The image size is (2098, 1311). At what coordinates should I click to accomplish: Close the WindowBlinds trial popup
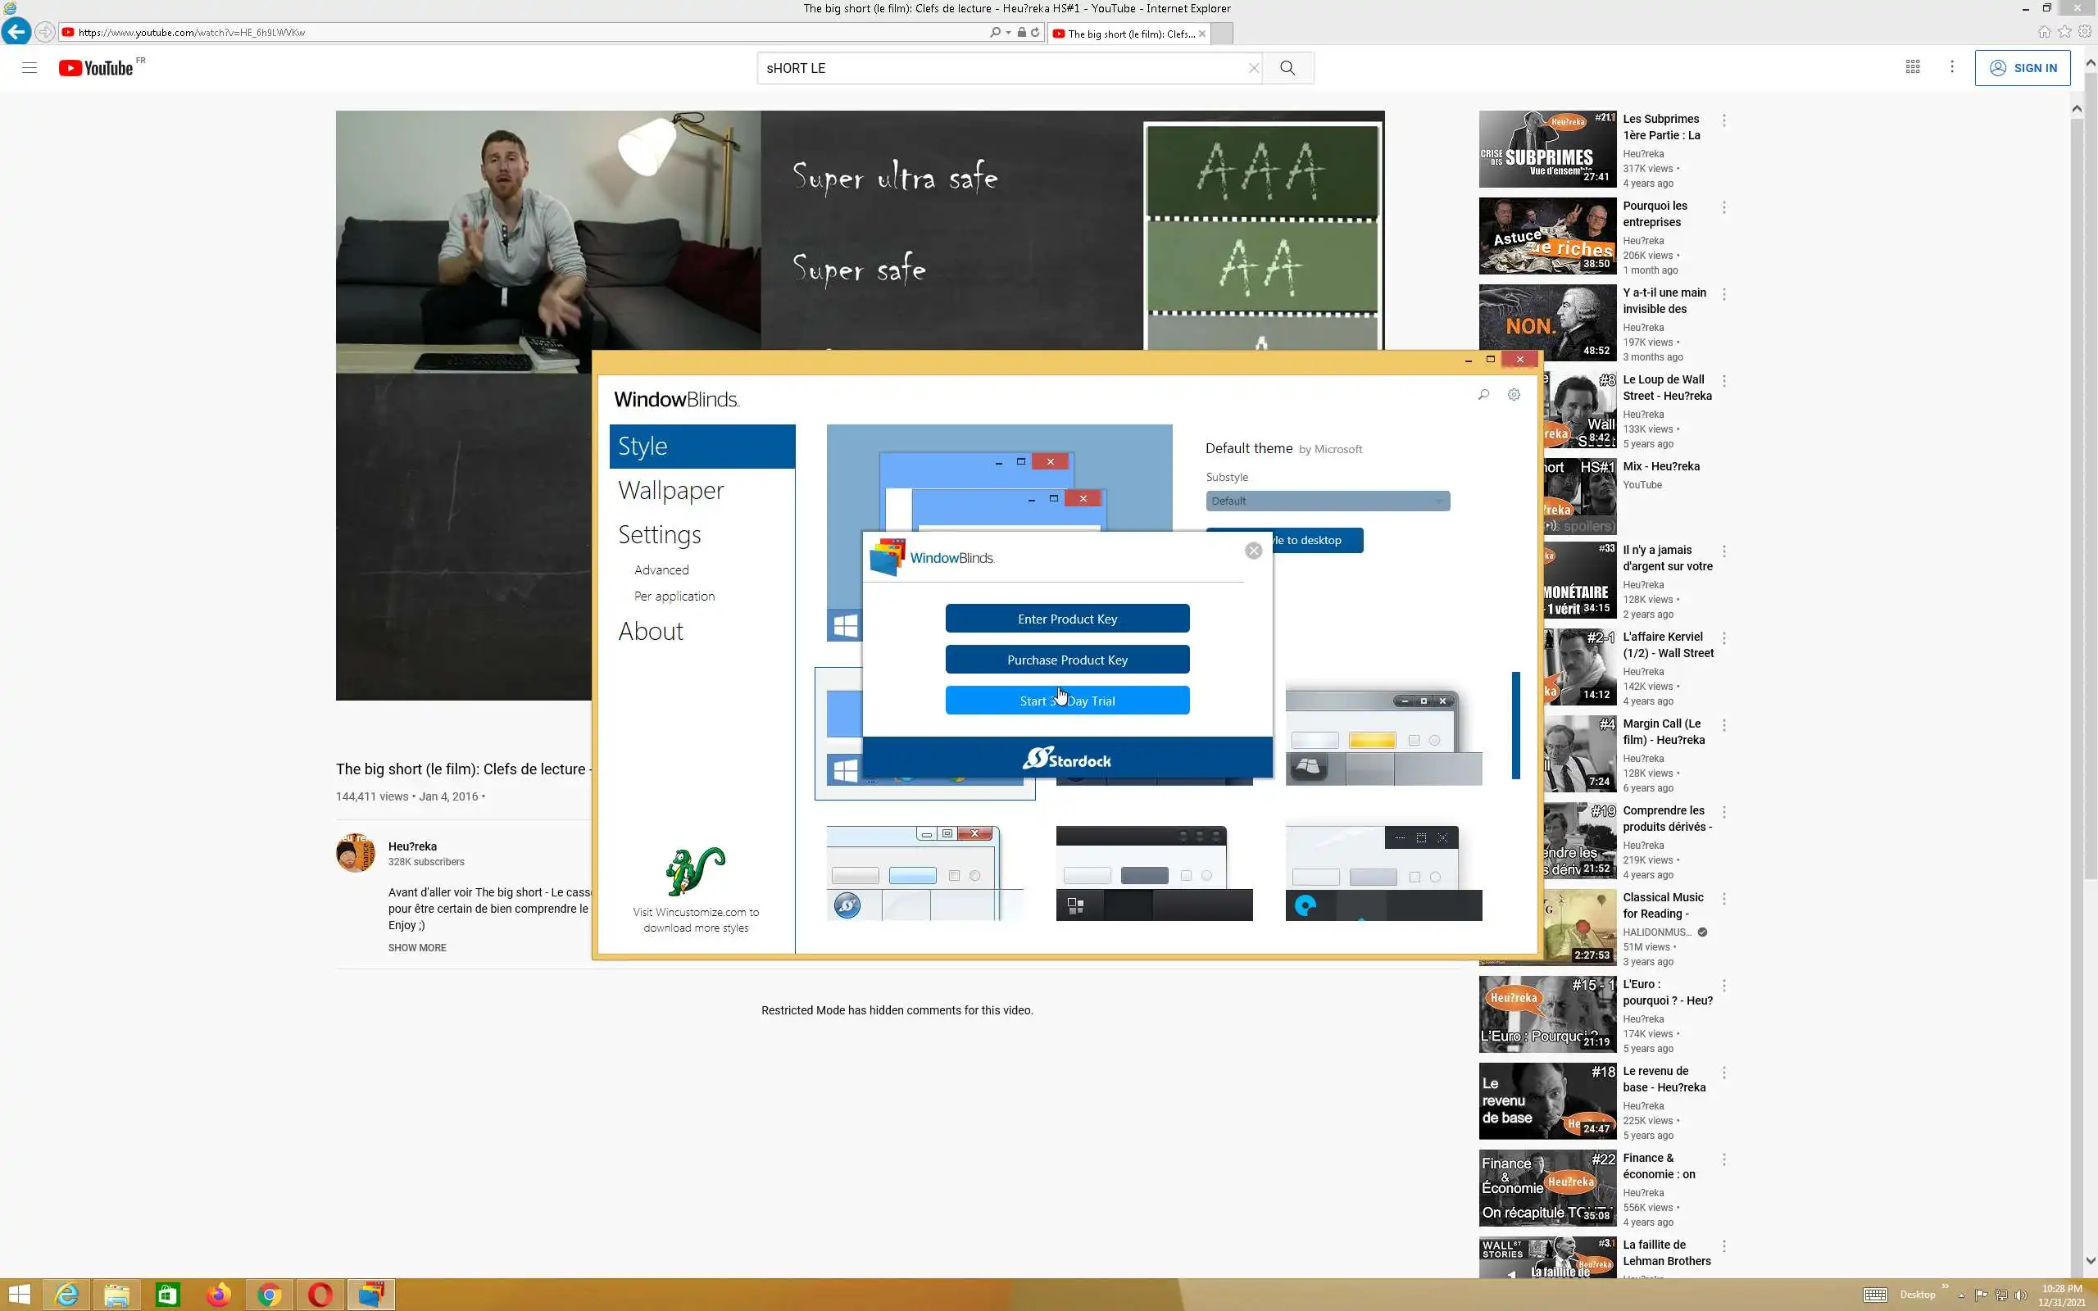[1253, 551]
